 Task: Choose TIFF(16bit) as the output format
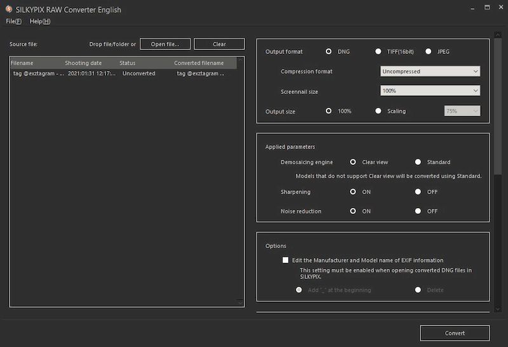point(378,51)
